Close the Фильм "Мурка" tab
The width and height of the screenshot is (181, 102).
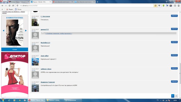click(28, 2)
